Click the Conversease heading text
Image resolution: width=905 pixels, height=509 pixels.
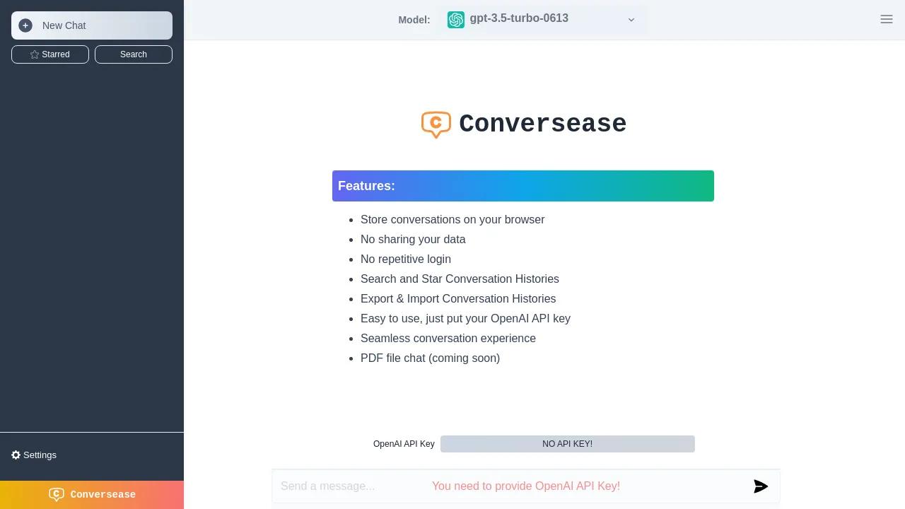click(542, 124)
